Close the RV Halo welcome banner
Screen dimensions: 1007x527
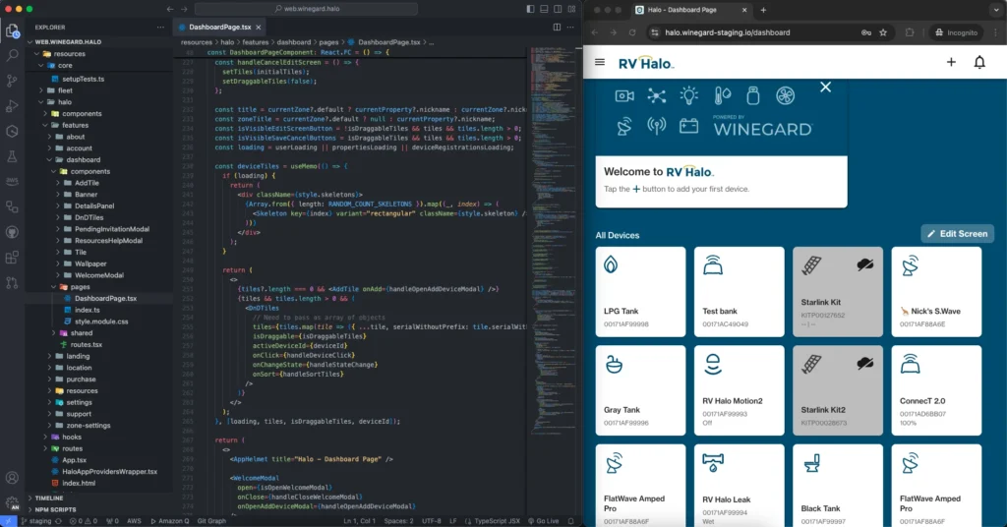click(826, 88)
